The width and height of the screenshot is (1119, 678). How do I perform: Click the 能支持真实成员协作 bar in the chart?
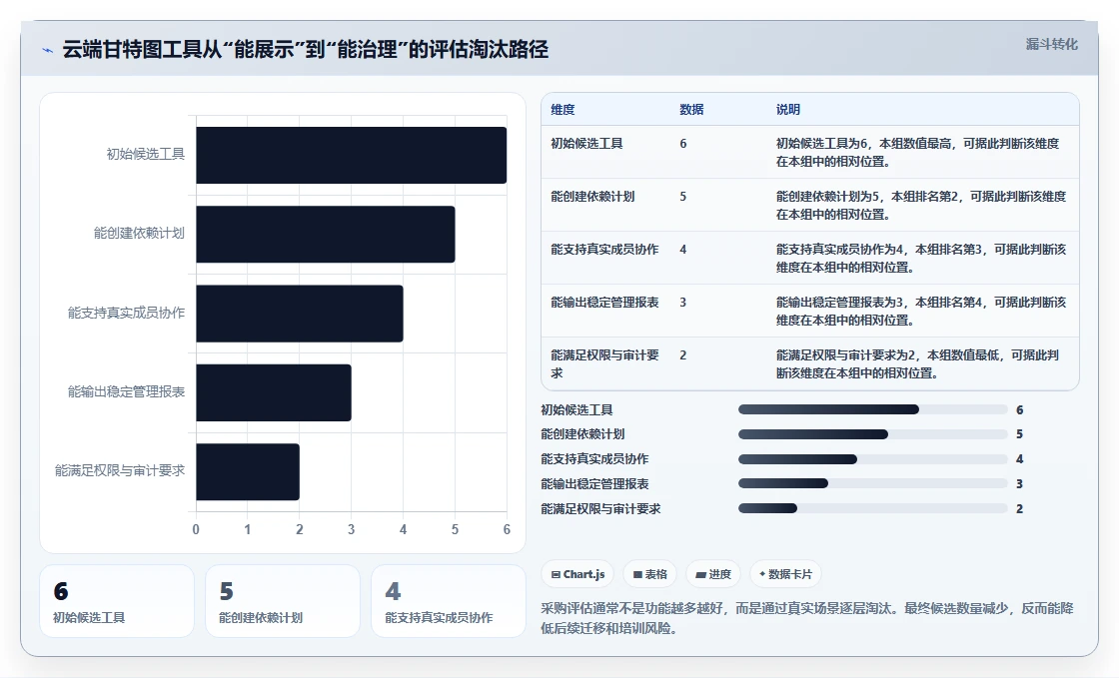tap(300, 313)
